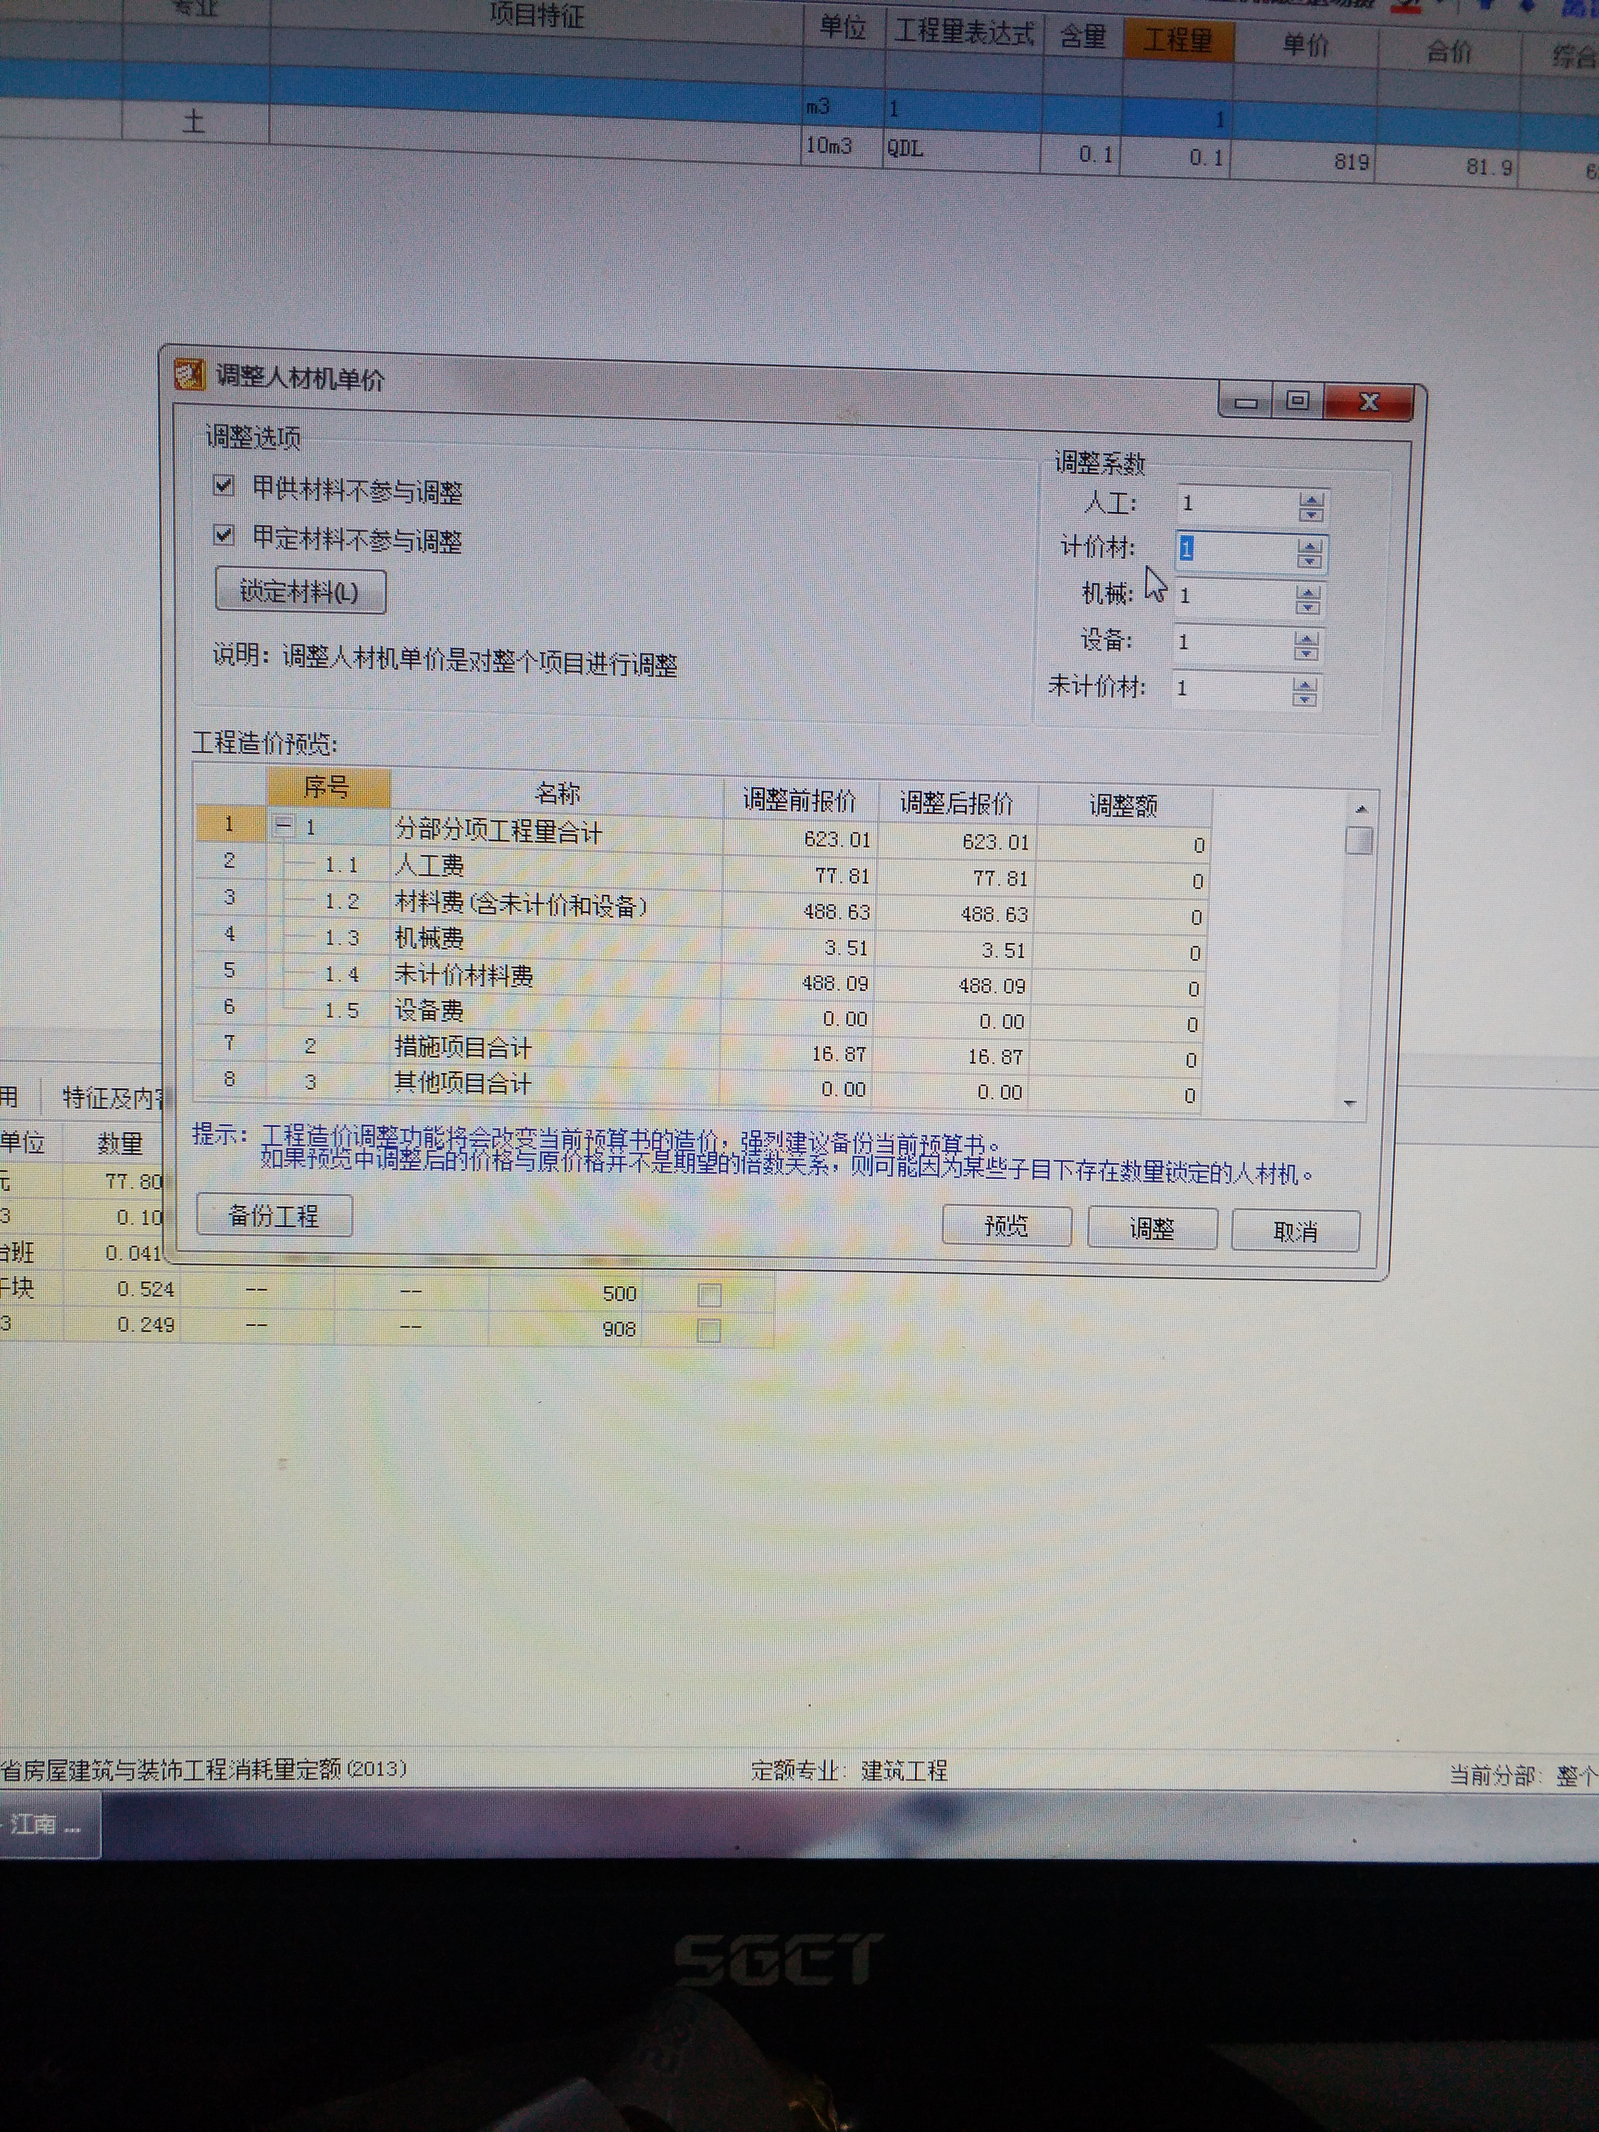Select the 人工费 row

[x=702, y=870]
